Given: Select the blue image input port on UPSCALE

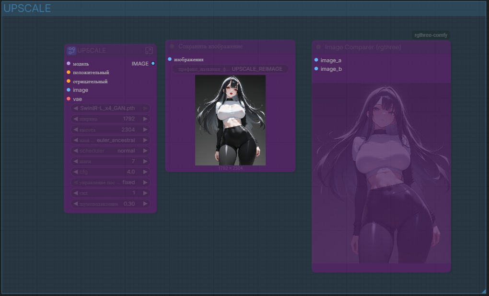Looking at the screenshot, I should (x=69, y=90).
